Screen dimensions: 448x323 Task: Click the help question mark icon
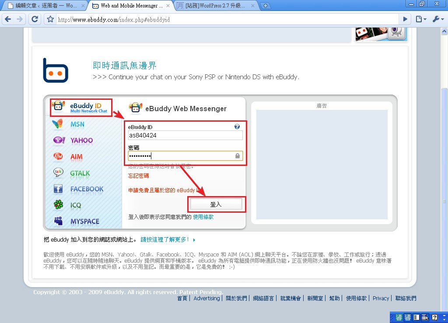[x=237, y=126]
